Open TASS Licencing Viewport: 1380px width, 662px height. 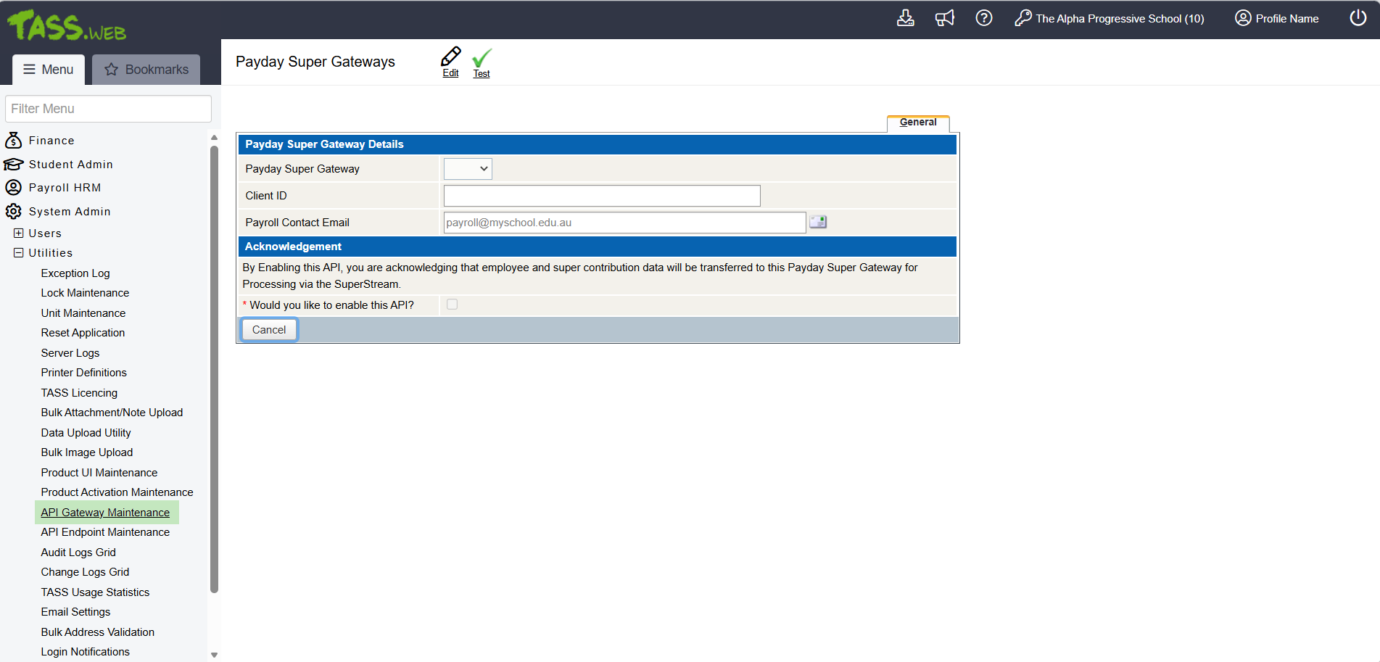pos(79,393)
